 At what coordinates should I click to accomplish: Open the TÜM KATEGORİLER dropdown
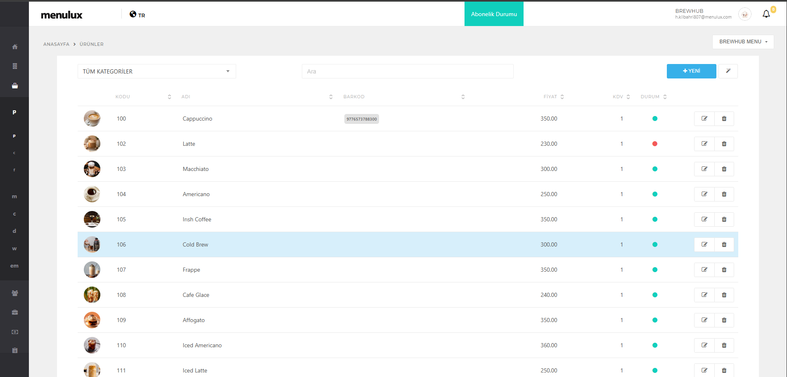[x=156, y=71]
